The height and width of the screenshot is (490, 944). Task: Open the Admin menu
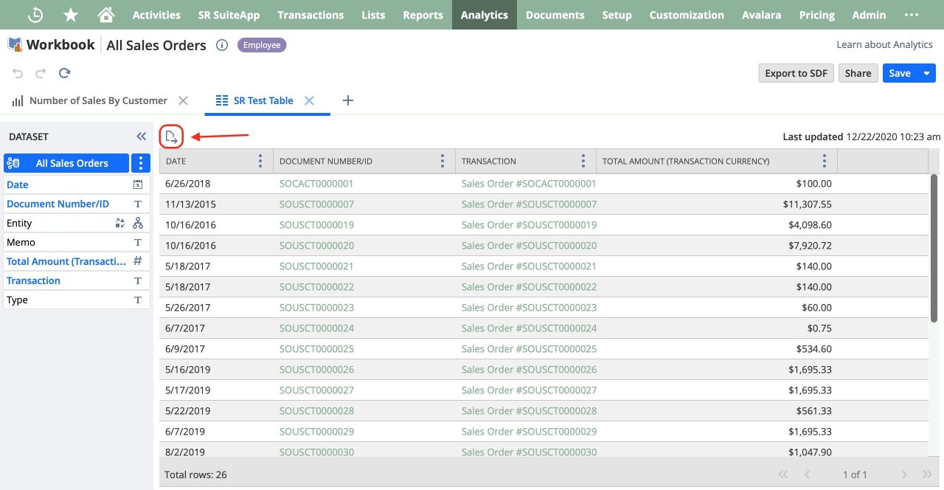tap(869, 15)
